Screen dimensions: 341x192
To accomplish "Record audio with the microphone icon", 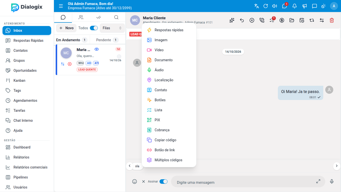I will coord(332,181).
